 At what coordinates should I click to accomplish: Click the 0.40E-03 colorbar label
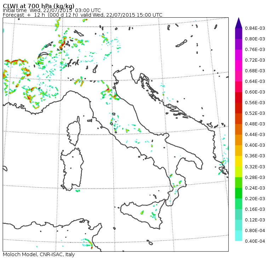point(255,145)
